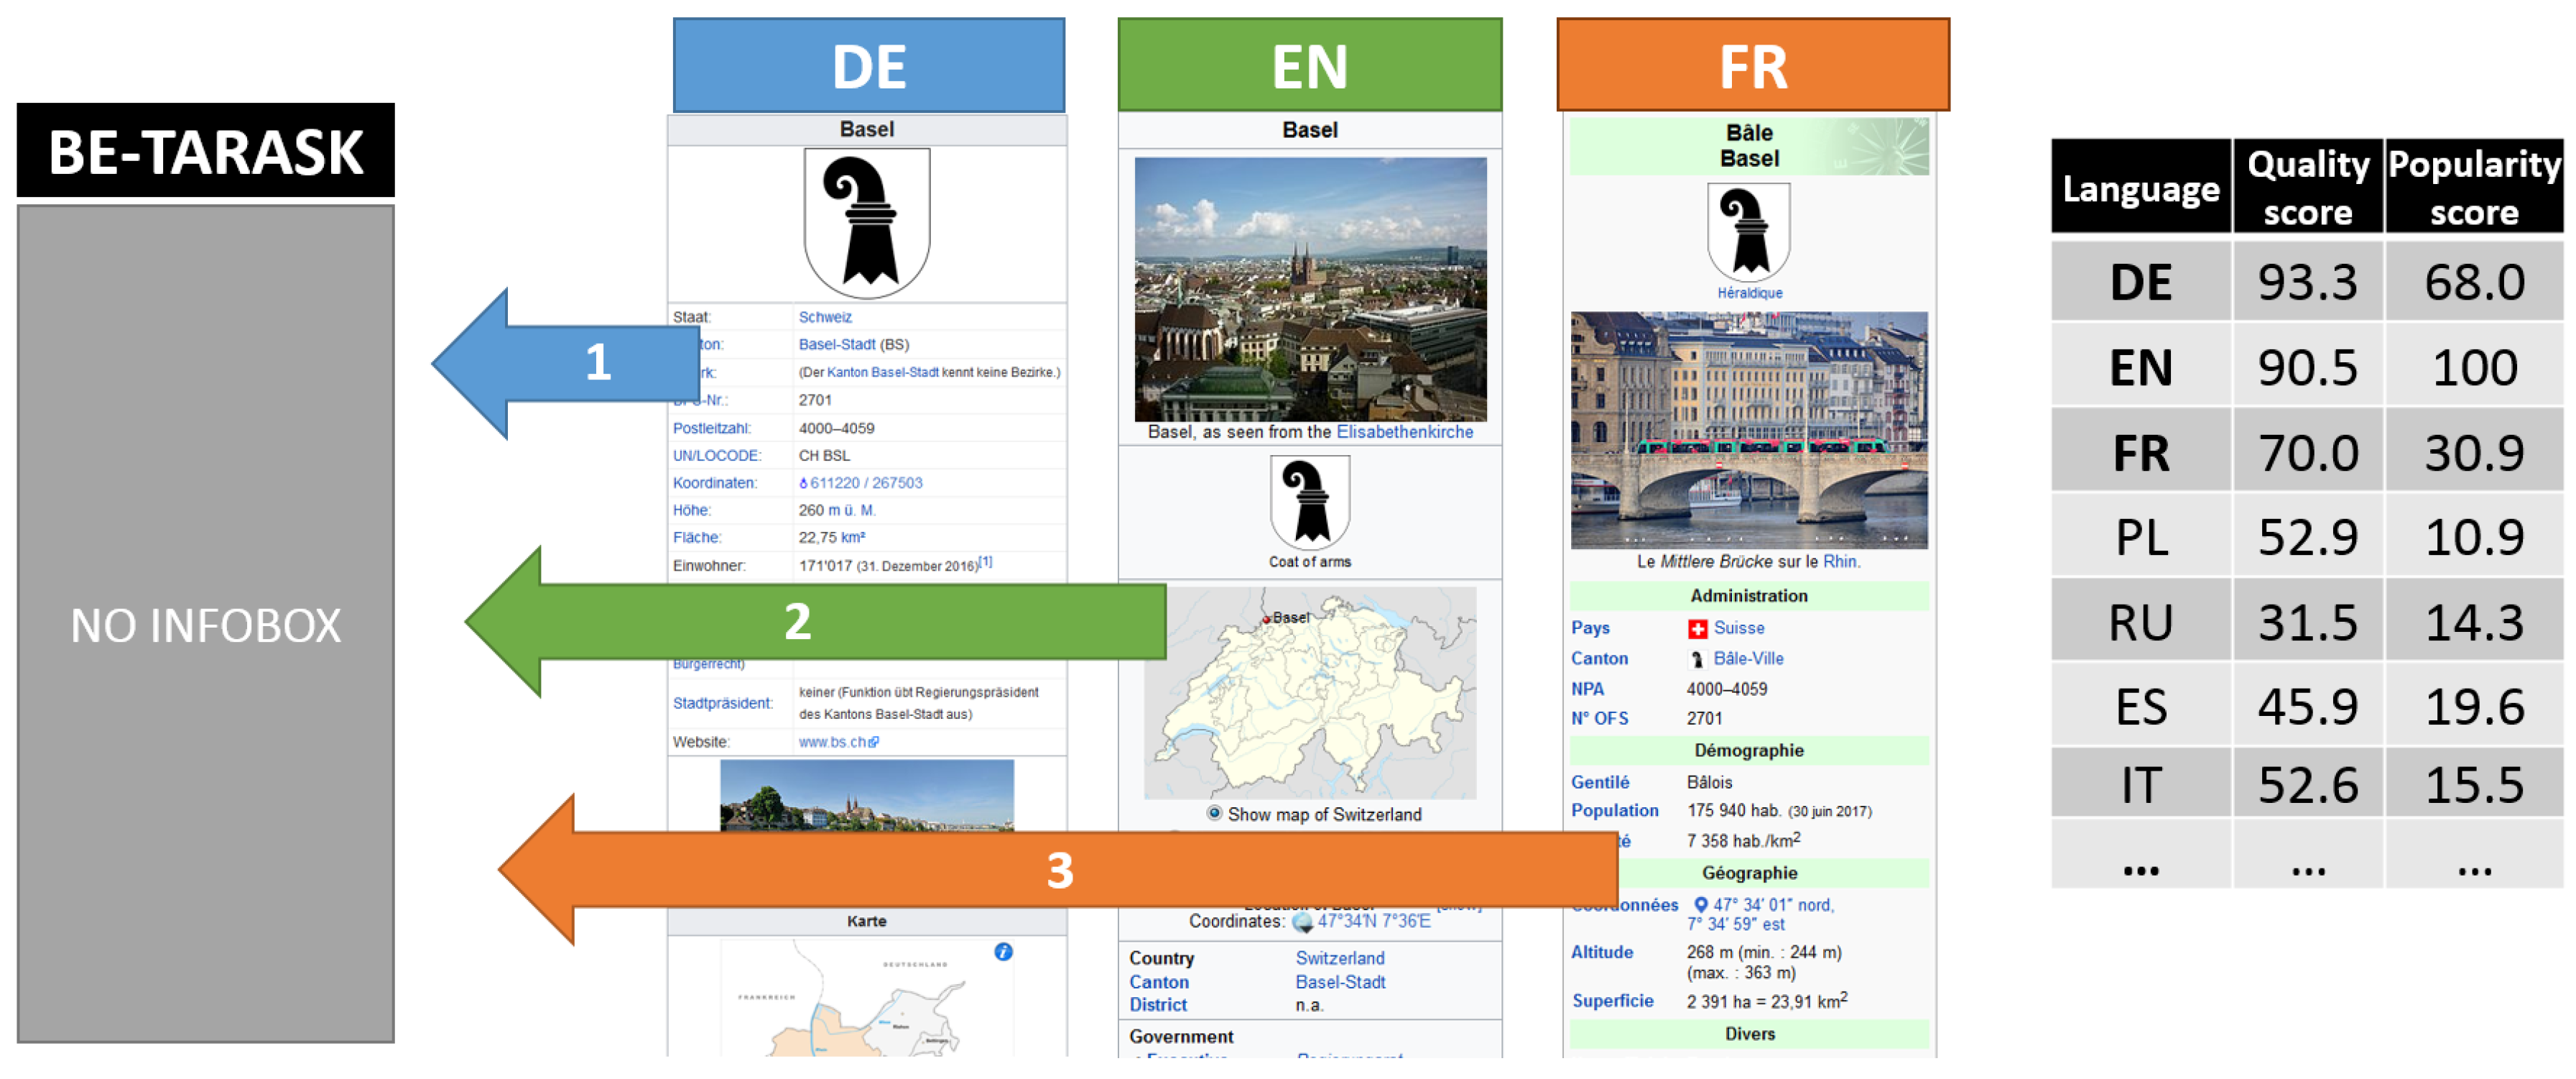Click the coat of arms icon in EN infobox
The width and height of the screenshot is (2576, 1079).
tap(1309, 500)
